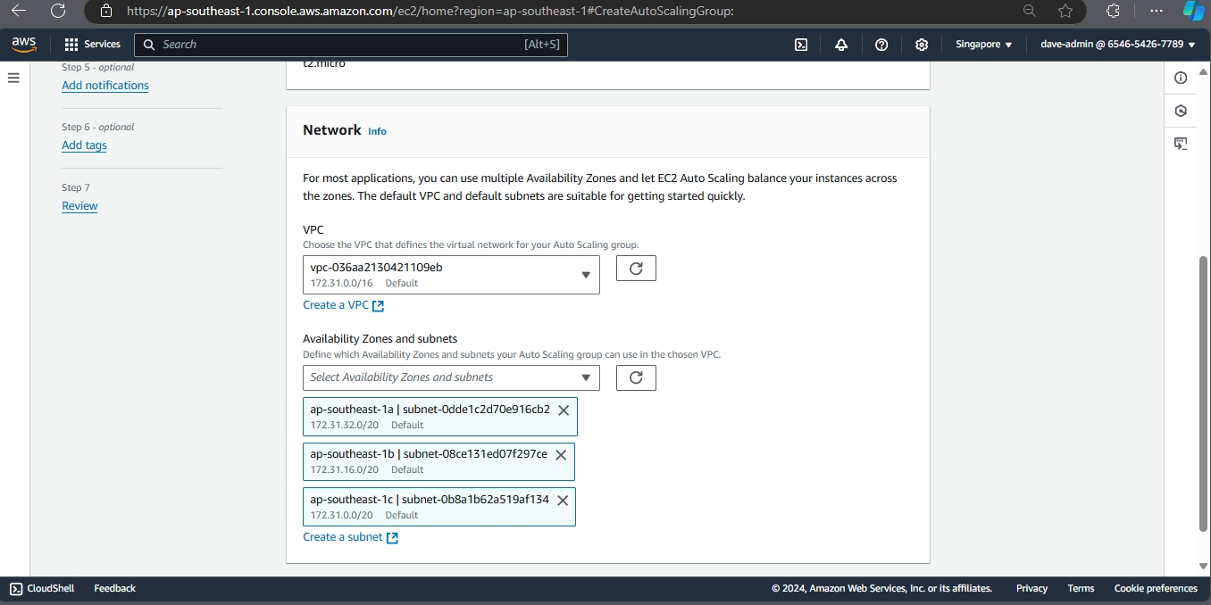Open the CloudShell icon in top navigation
1211x605 pixels.
point(802,45)
